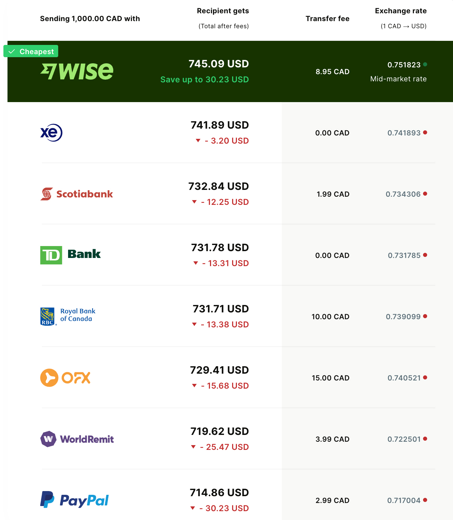Viewport: 453px width, 520px height.
Task: Click red down arrow beside 25.47 USD
Action: pos(193,447)
